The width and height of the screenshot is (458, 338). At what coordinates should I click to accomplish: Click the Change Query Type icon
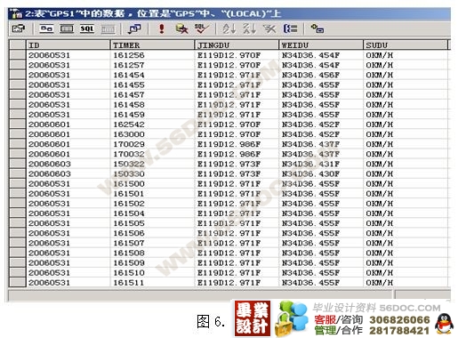tap(134, 28)
